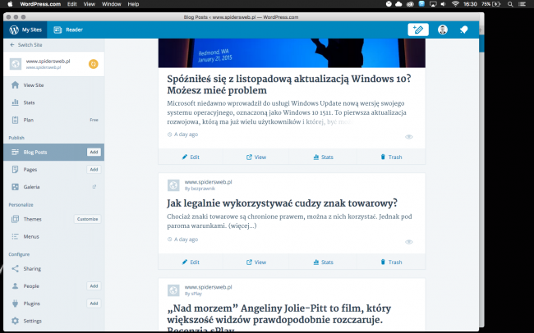Open the View menu in menu bar
The width and height of the screenshot is (534, 333).
(x=90, y=4)
